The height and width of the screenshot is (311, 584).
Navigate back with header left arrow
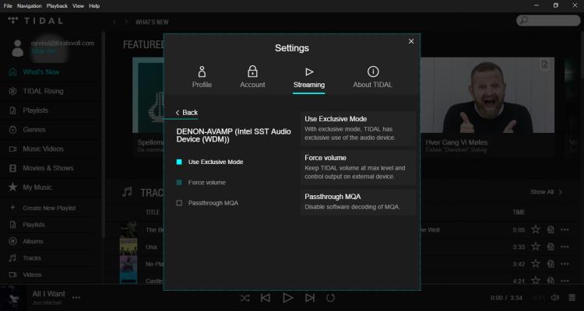pyautogui.click(x=114, y=22)
